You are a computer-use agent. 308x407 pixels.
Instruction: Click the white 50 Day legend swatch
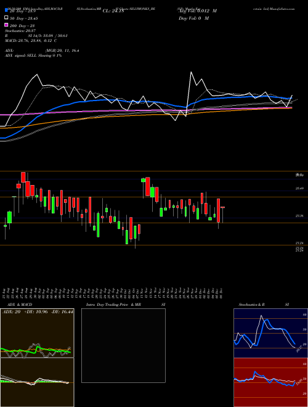(7, 18)
